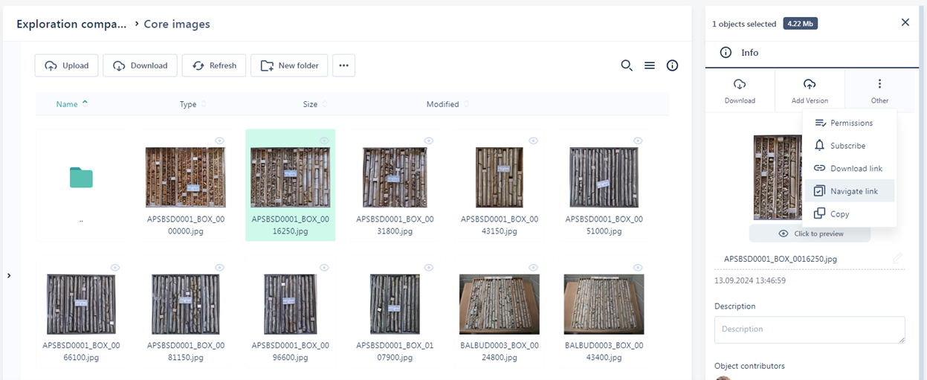
Task: Toggle eye icon on APSBSD0001_BOX_0000000.jpg
Action: [220, 141]
